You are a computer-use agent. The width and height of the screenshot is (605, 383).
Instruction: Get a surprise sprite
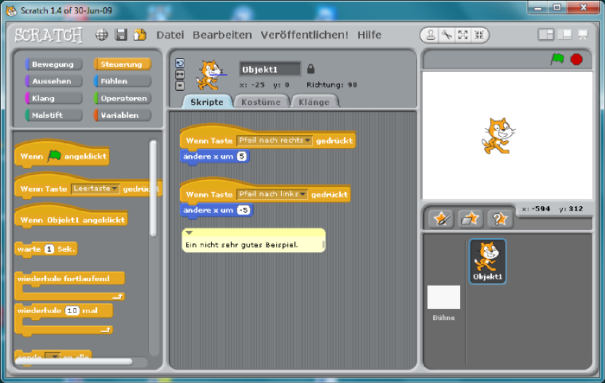point(500,219)
